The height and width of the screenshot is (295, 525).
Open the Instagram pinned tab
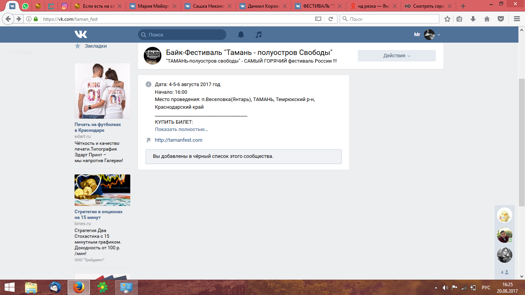65,6
